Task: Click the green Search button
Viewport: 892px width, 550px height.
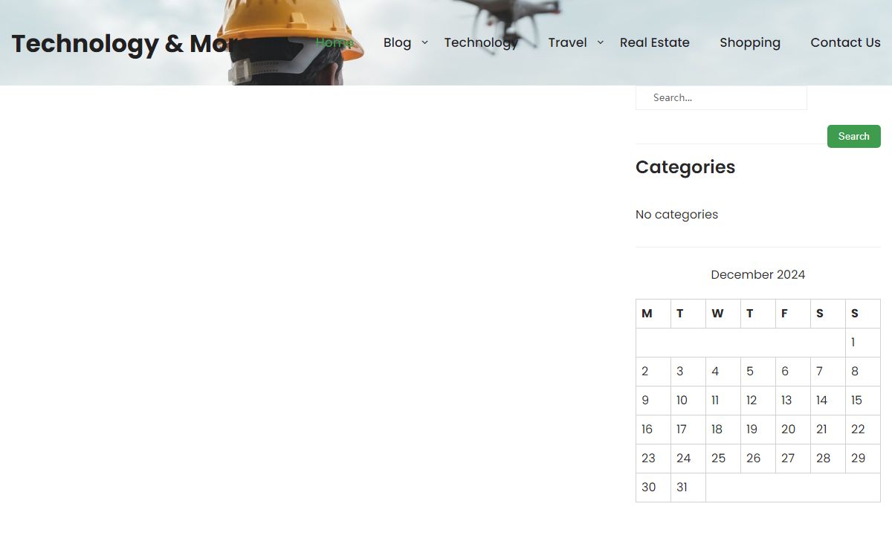Action: 854,136
